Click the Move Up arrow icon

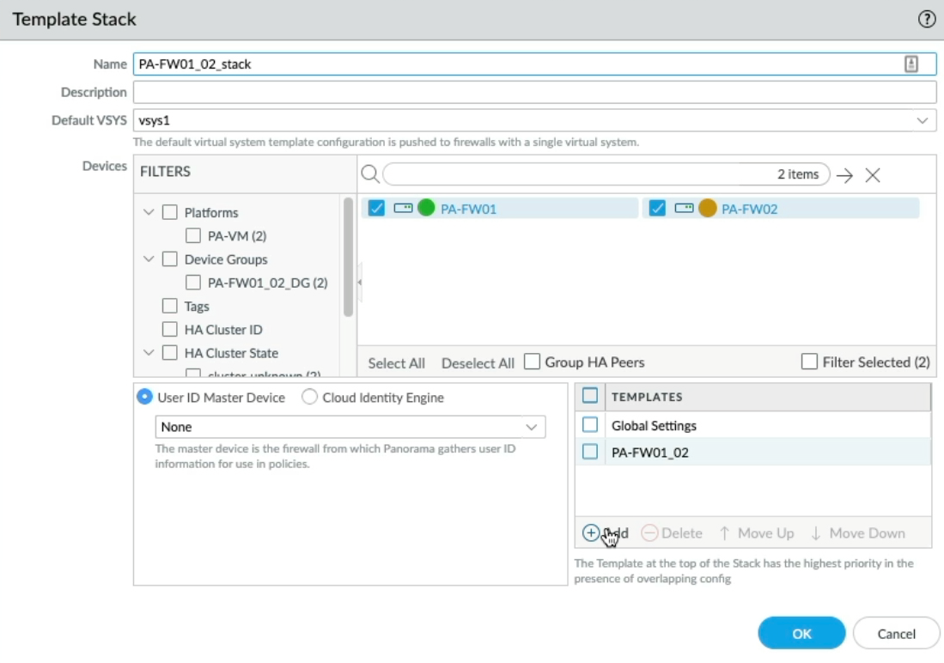click(724, 533)
